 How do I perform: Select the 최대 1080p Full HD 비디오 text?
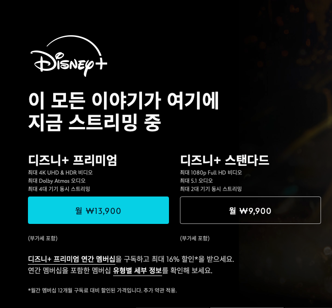[x=211, y=173]
